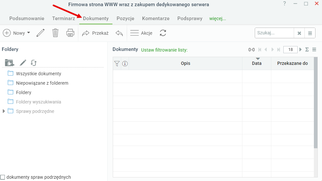Click the sigma summary icon
The image size is (322, 181).
click(307, 50)
